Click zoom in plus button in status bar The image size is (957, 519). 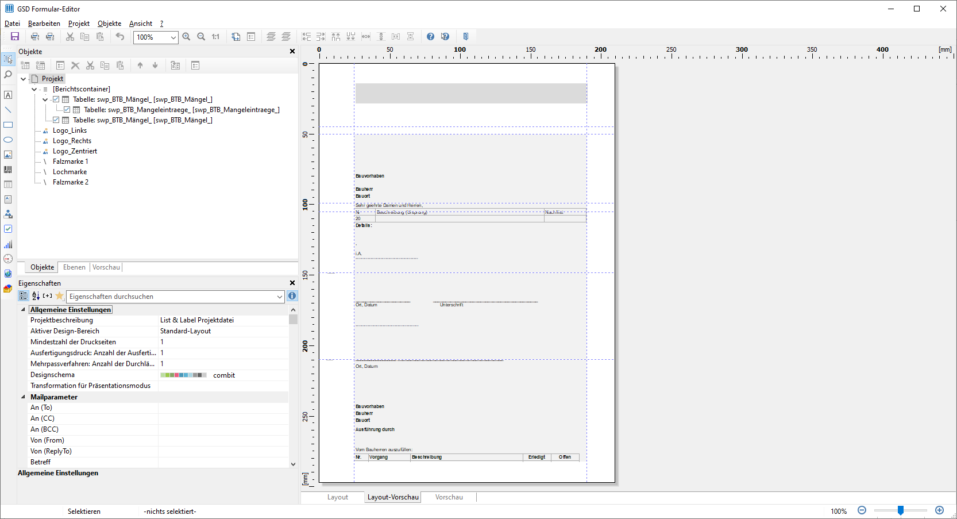point(940,510)
